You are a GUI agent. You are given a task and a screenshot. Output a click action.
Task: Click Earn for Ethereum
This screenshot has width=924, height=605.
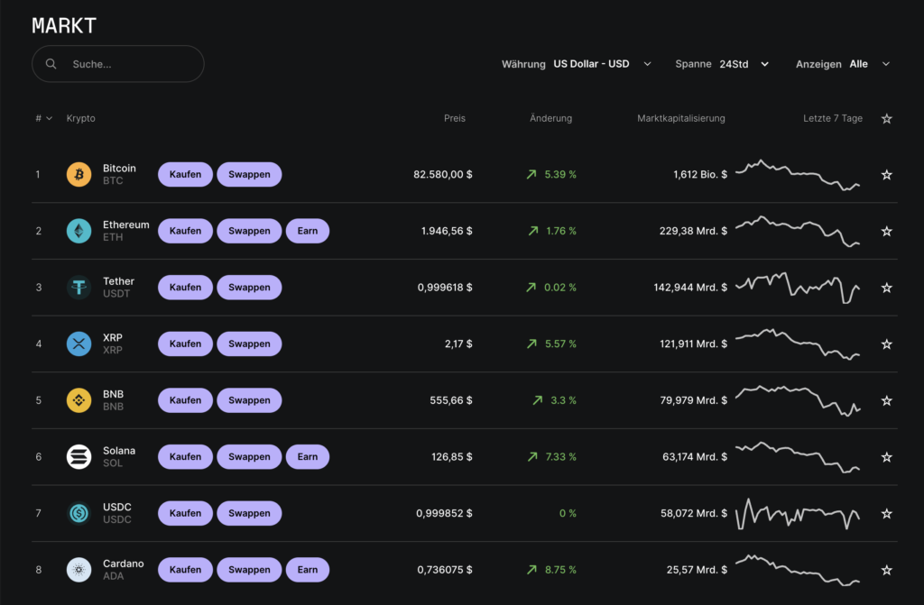point(308,231)
